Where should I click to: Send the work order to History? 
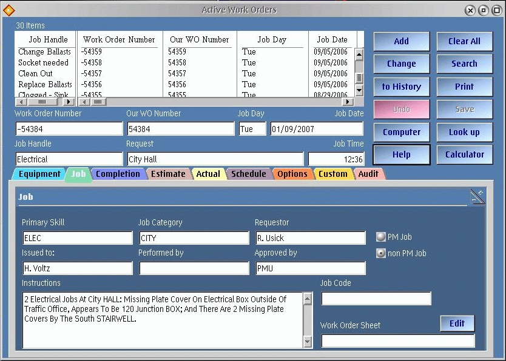click(x=402, y=87)
